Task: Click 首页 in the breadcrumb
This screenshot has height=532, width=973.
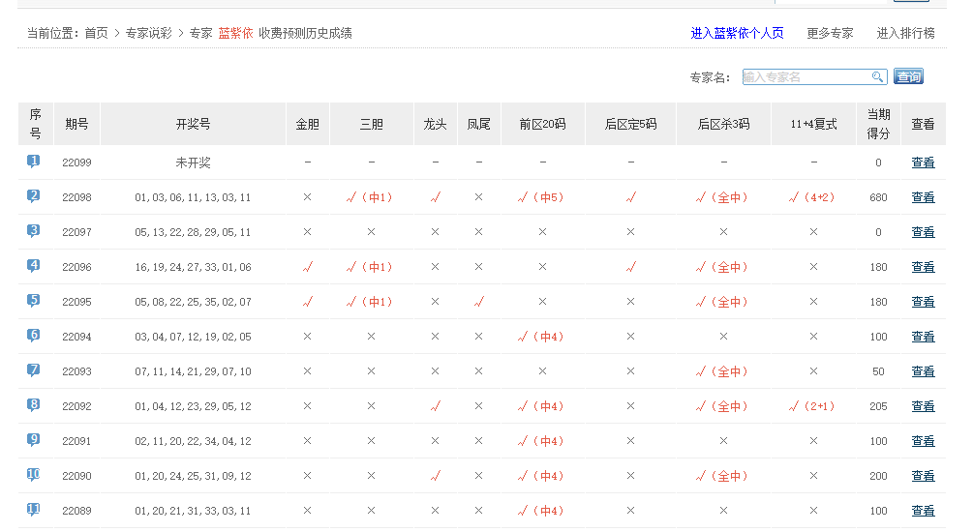Action: (96, 33)
